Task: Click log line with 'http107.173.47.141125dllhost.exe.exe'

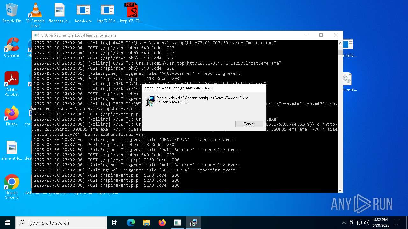Action: tap(156, 63)
